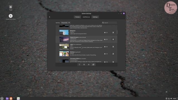The height and width of the screenshot is (100, 178).
Task: Download the Railway theme
Action: (113, 54)
